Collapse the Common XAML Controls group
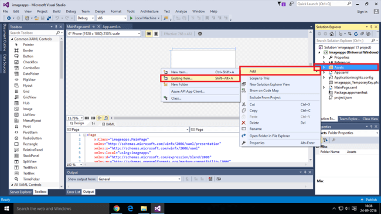 coord(12,39)
